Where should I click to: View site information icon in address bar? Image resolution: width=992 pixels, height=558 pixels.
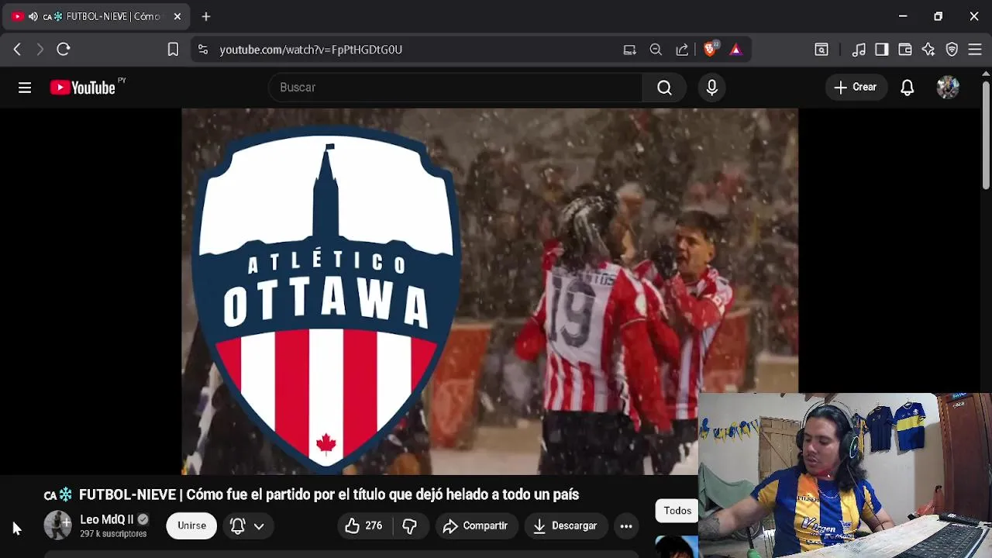[203, 50]
